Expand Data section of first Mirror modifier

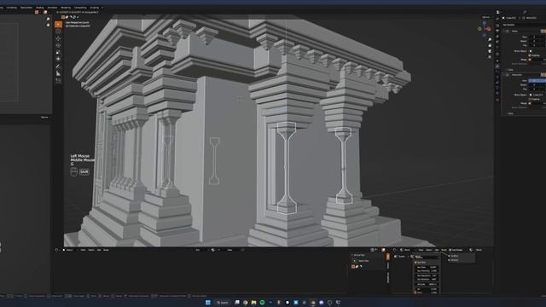tap(510, 70)
